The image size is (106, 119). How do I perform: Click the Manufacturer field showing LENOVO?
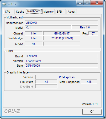(x=61, y=23)
